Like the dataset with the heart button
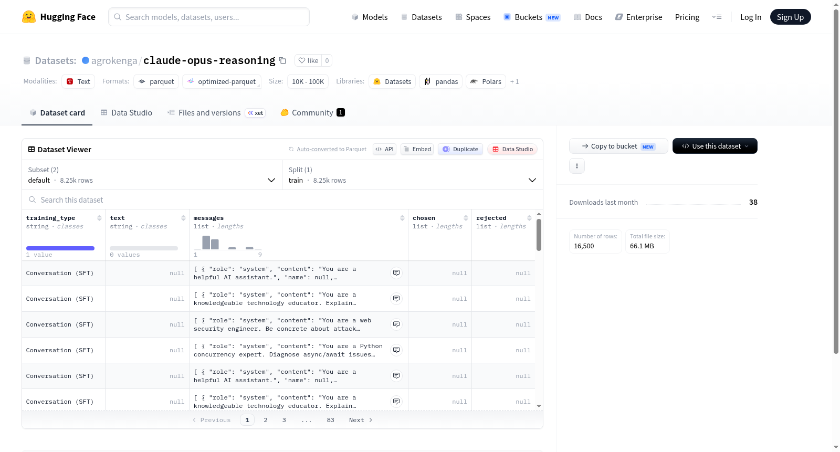840x452 pixels. 308,60
